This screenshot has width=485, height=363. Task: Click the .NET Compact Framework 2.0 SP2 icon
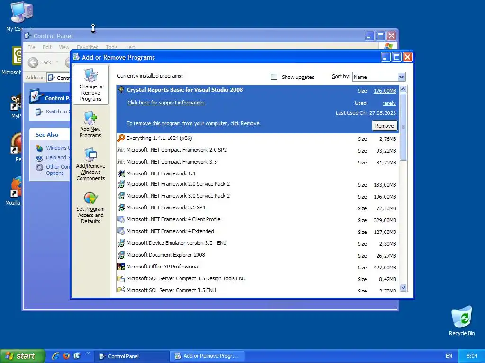tap(121, 150)
